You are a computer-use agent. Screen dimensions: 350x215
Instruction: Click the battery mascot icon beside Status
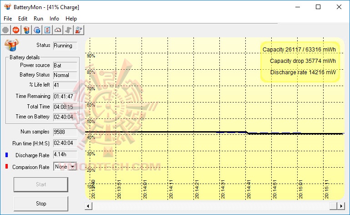12,45
